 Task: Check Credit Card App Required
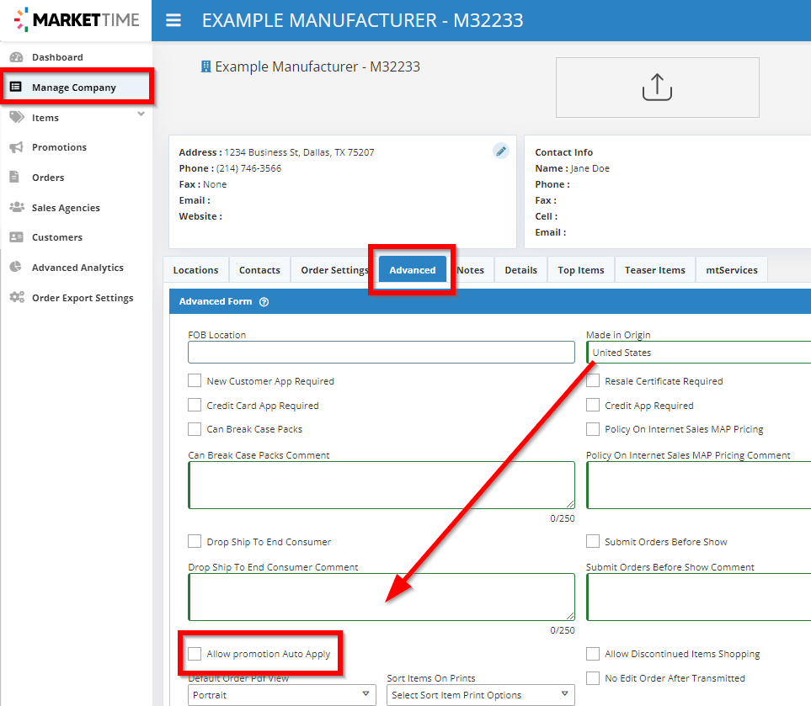coord(195,406)
